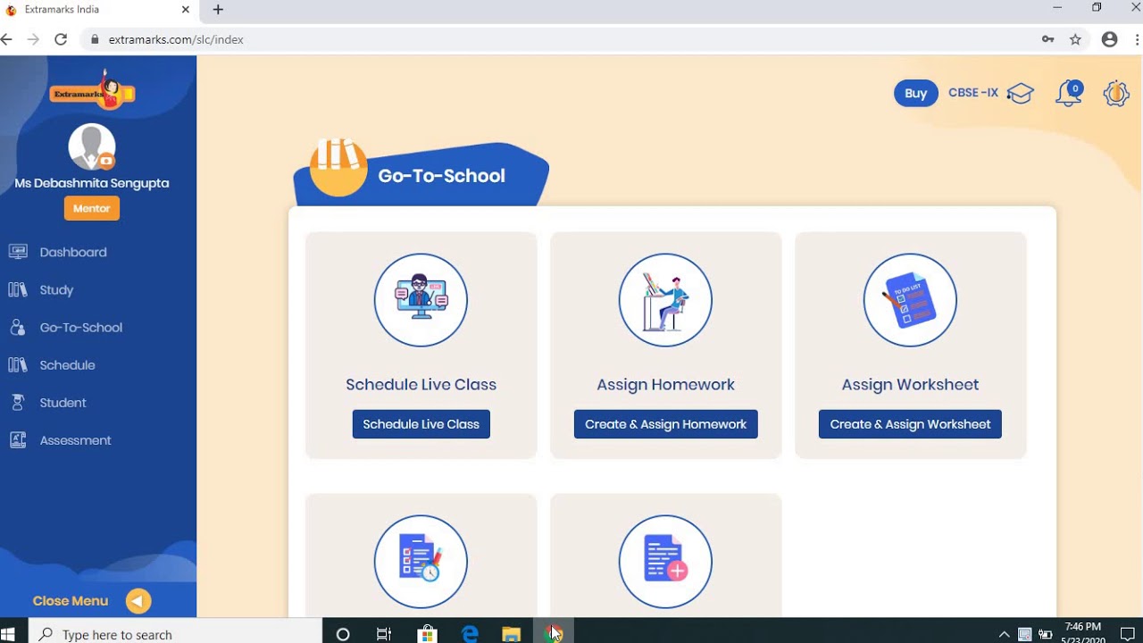Click the Buy button
The image size is (1143, 643).
pos(916,93)
